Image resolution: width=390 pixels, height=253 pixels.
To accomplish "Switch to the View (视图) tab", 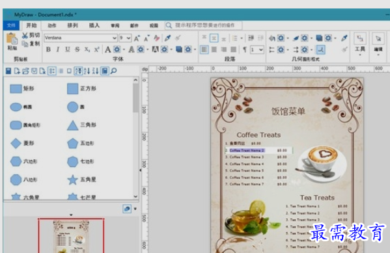I will [154, 25].
